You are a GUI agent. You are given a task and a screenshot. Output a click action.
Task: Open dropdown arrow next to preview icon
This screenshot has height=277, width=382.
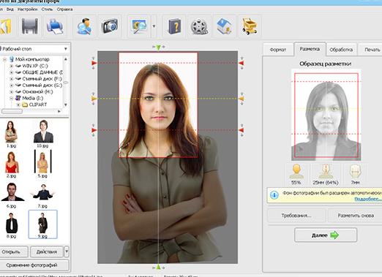(154, 26)
